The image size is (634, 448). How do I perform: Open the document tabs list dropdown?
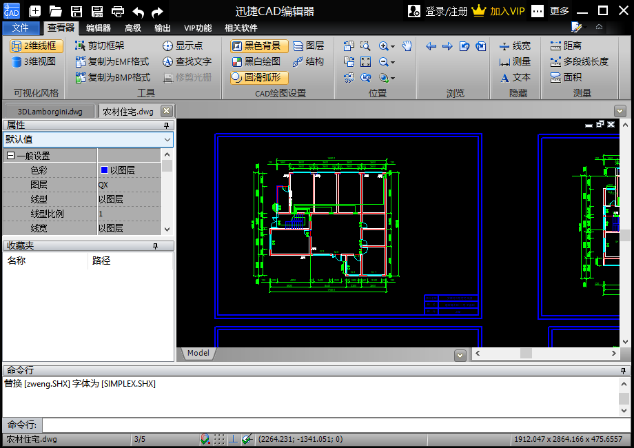[x=620, y=111]
